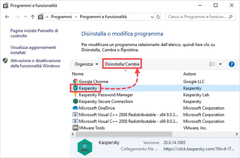This screenshot has width=240, height=158.
Task: Expand the hidden path chevron in address bar
Action: click(x=47, y=17)
